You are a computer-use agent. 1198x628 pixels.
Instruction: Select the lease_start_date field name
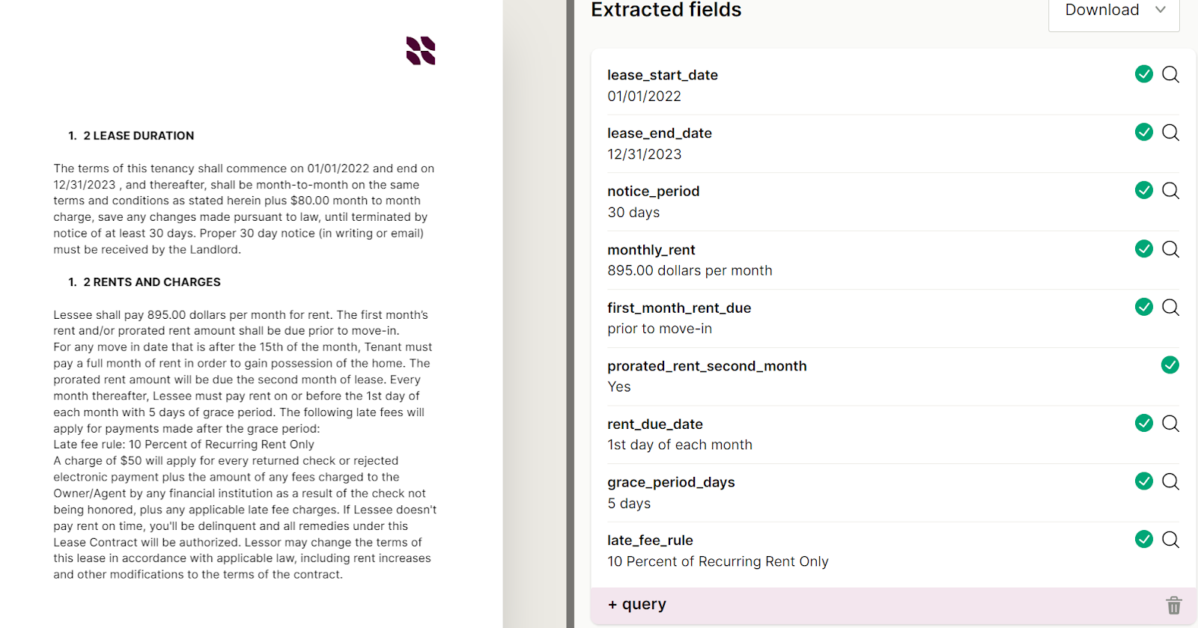tap(663, 75)
